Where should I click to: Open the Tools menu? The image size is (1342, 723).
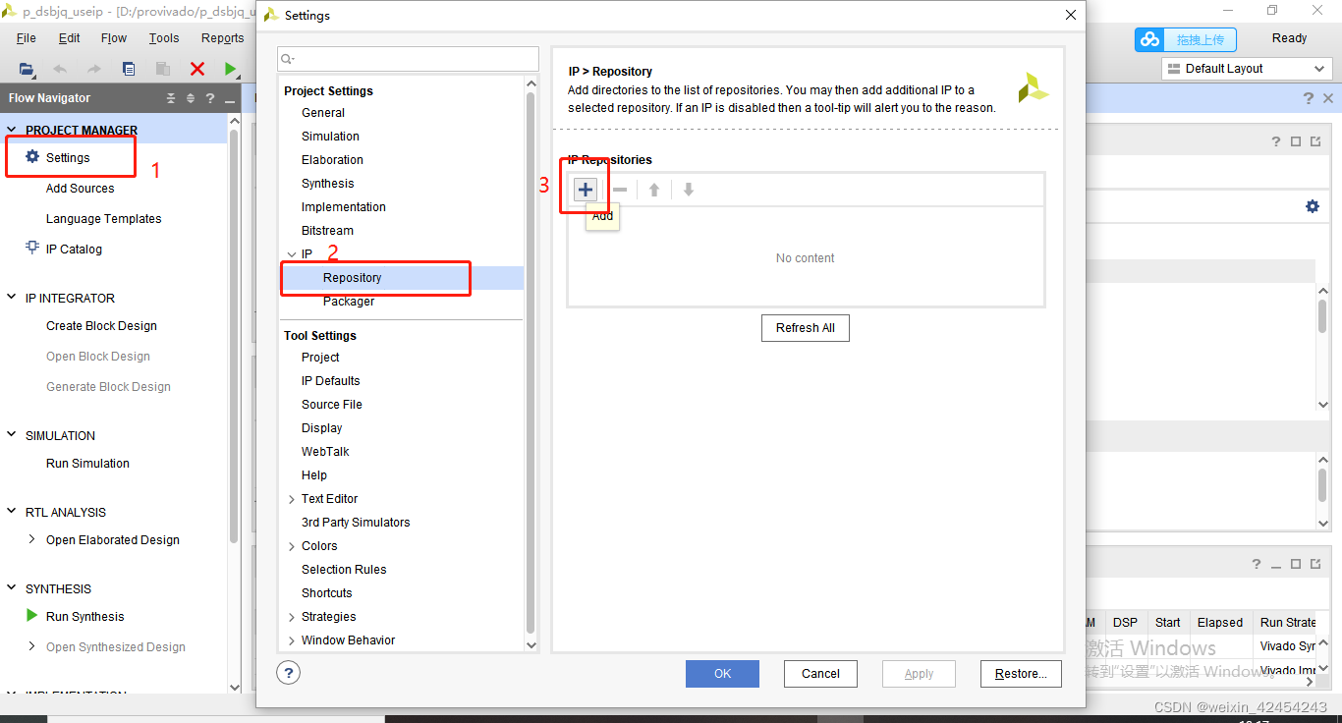pyautogui.click(x=164, y=38)
